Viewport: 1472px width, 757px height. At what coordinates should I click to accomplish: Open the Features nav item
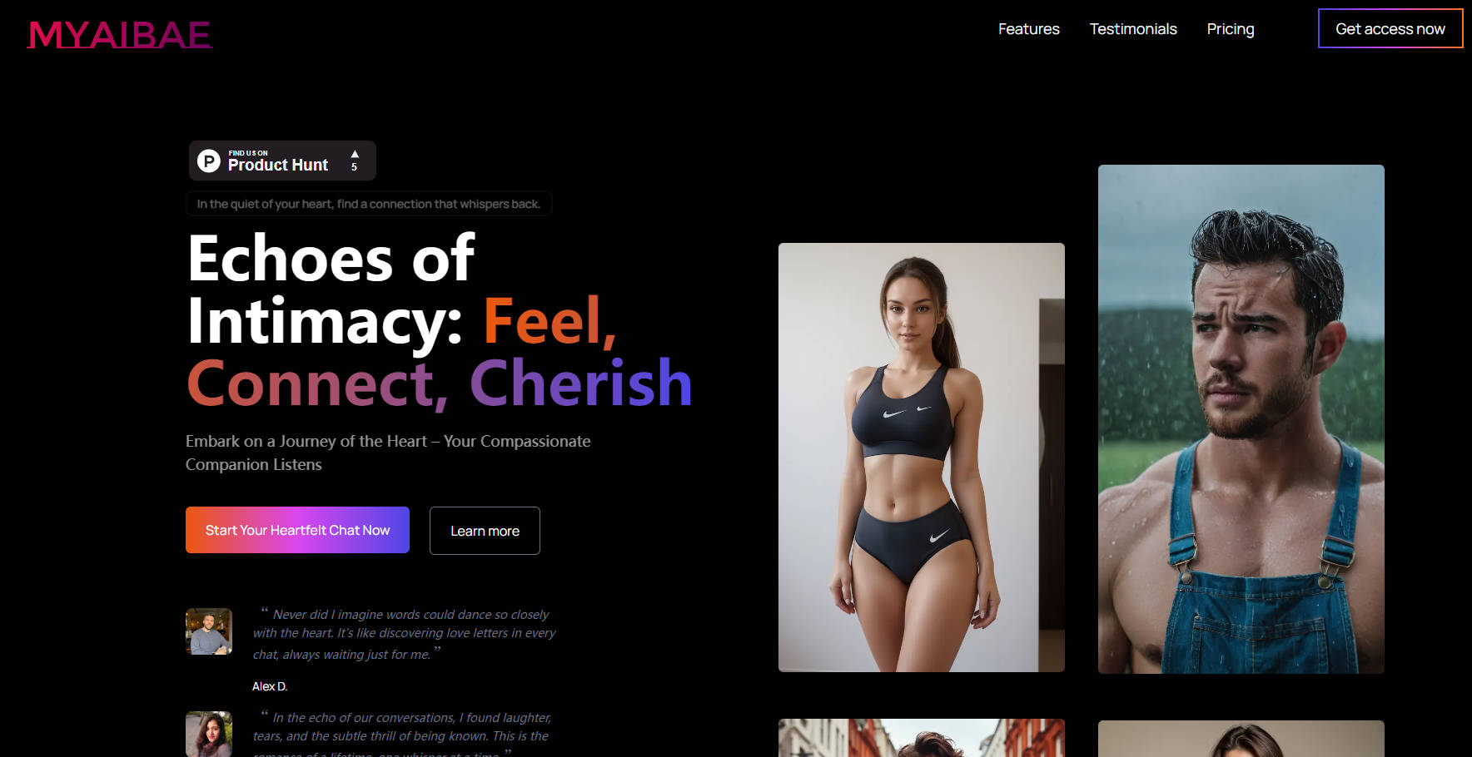click(1029, 29)
